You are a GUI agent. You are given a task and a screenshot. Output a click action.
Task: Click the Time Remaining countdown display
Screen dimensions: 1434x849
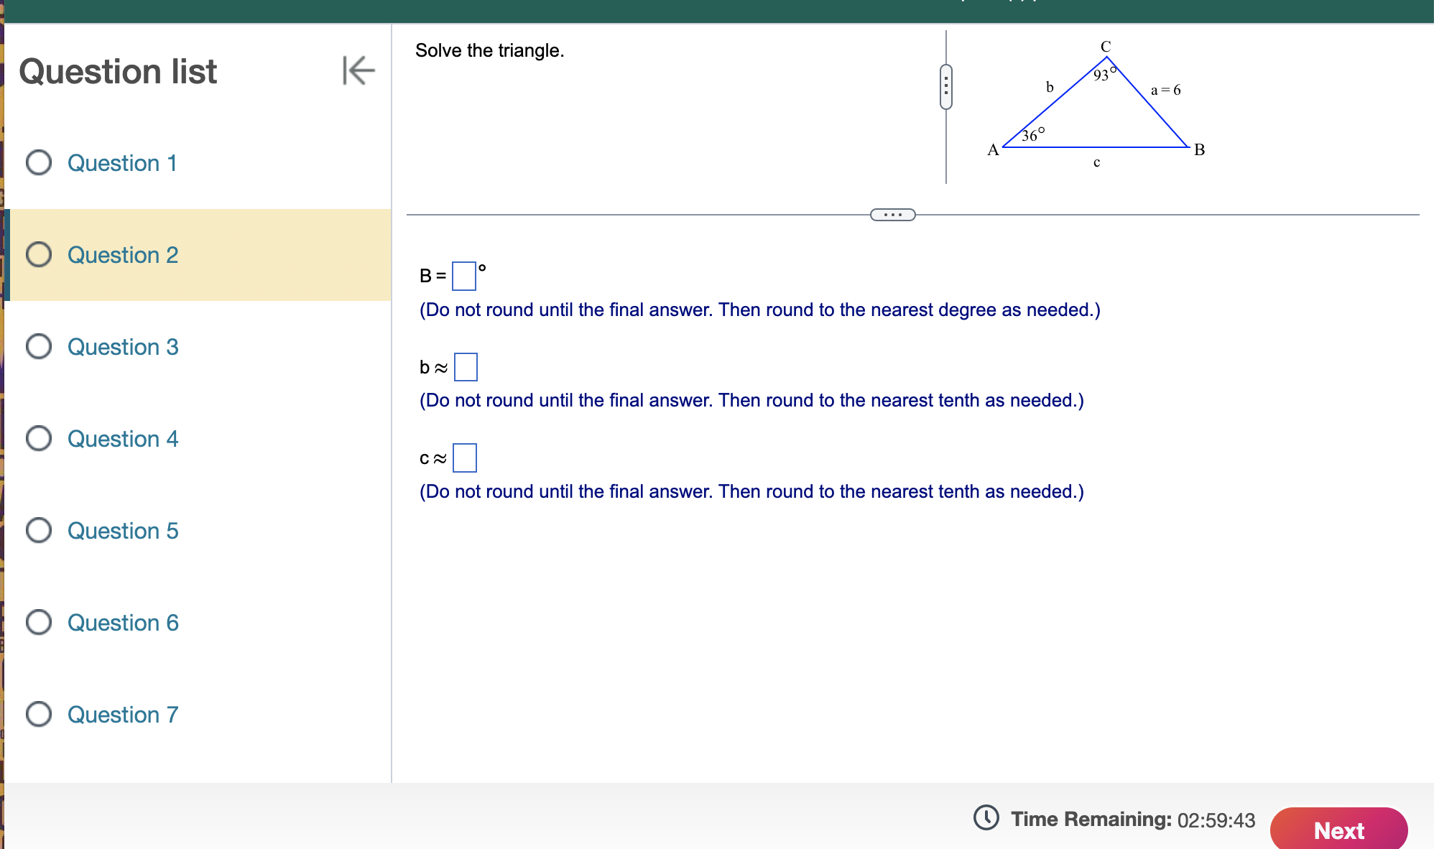[x=1214, y=818]
